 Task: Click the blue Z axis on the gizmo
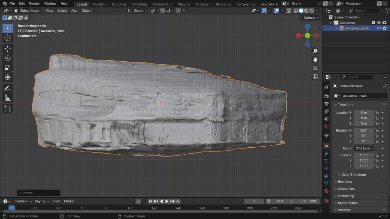tap(307, 27)
